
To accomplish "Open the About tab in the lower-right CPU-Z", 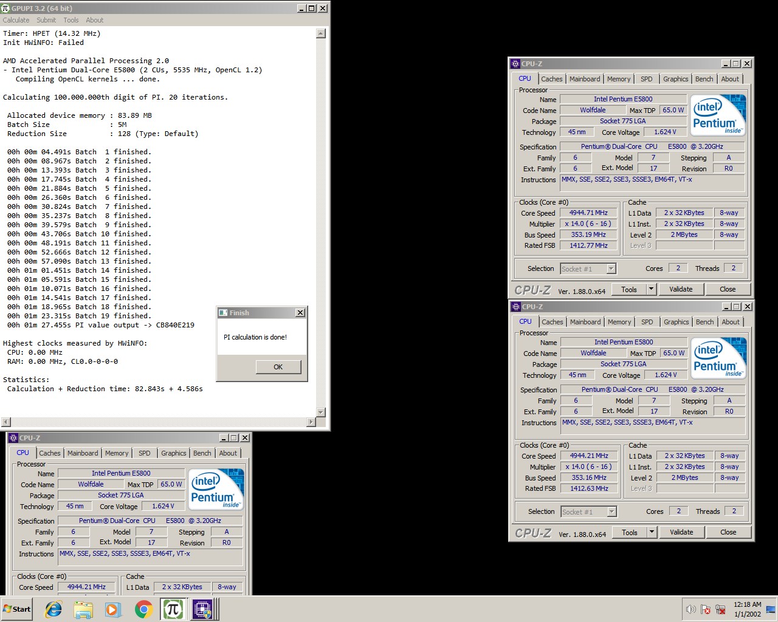I will (x=731, y=322).
